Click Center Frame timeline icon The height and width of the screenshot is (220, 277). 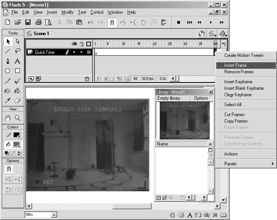click(98, 78)
